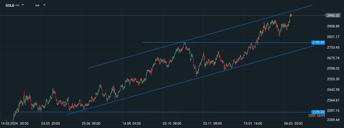The image size is (344, 128).
Task: Click price axis value 2287.15
Action: (333, 111)
